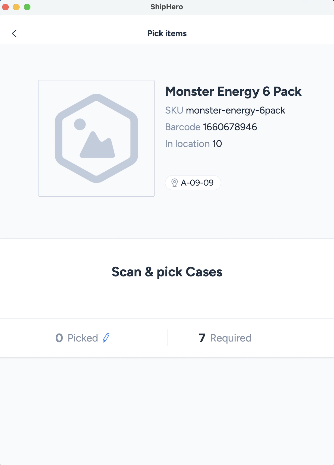This screenshot has height=465, width=334.
Task: Minimize the window with the yellow button
Action: (16, 7)
